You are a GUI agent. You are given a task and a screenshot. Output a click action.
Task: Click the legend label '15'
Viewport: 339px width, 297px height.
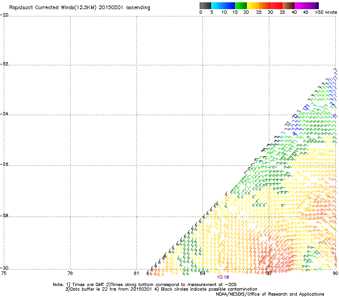[235, 12]
